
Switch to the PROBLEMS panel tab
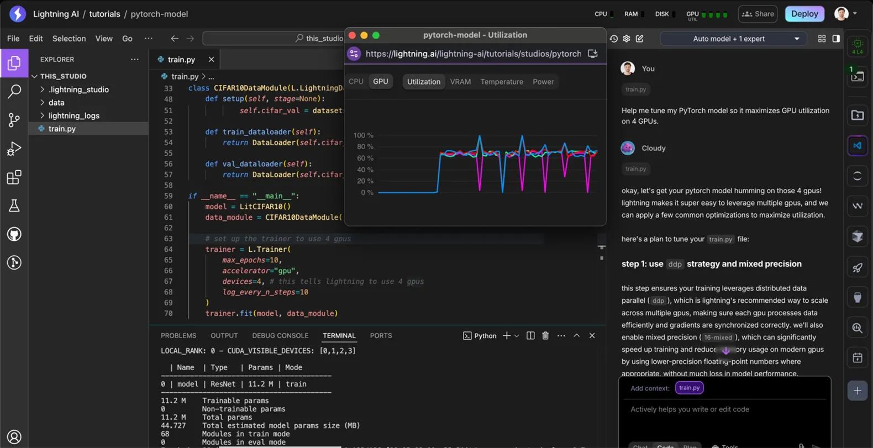coord(178,336)
